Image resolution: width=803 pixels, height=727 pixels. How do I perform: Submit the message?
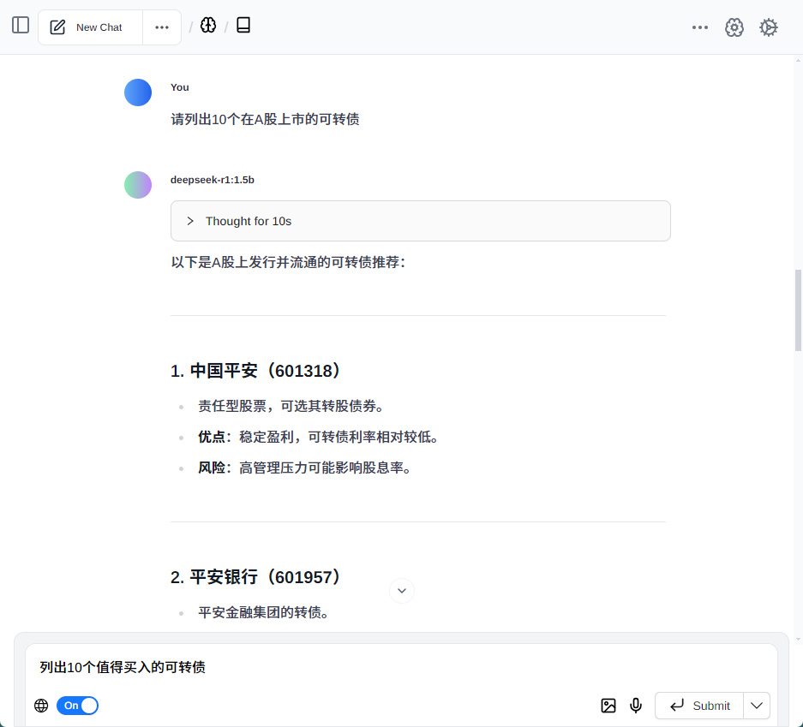click(x=699, y=706)
